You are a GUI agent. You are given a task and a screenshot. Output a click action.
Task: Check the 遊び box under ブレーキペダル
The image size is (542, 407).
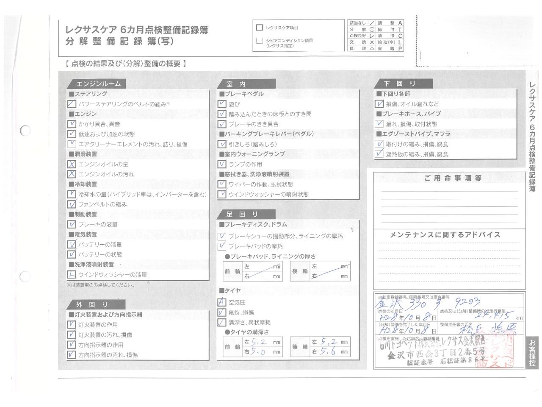pyautogui.click(x=222, y=104)
